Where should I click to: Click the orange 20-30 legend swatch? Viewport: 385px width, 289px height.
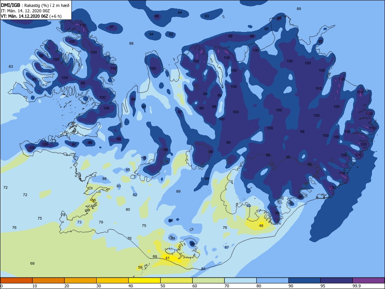pos(80,281)
